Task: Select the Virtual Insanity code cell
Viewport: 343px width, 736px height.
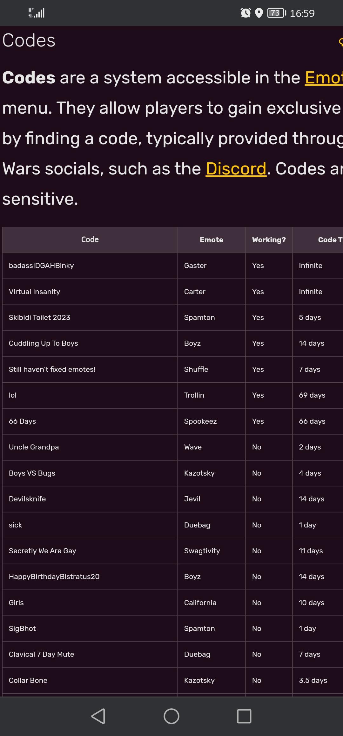Action: coord(34,292)
